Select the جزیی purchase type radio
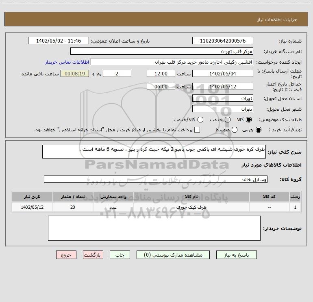The height and width of the screenshot is (302, 313). (259, 130)
